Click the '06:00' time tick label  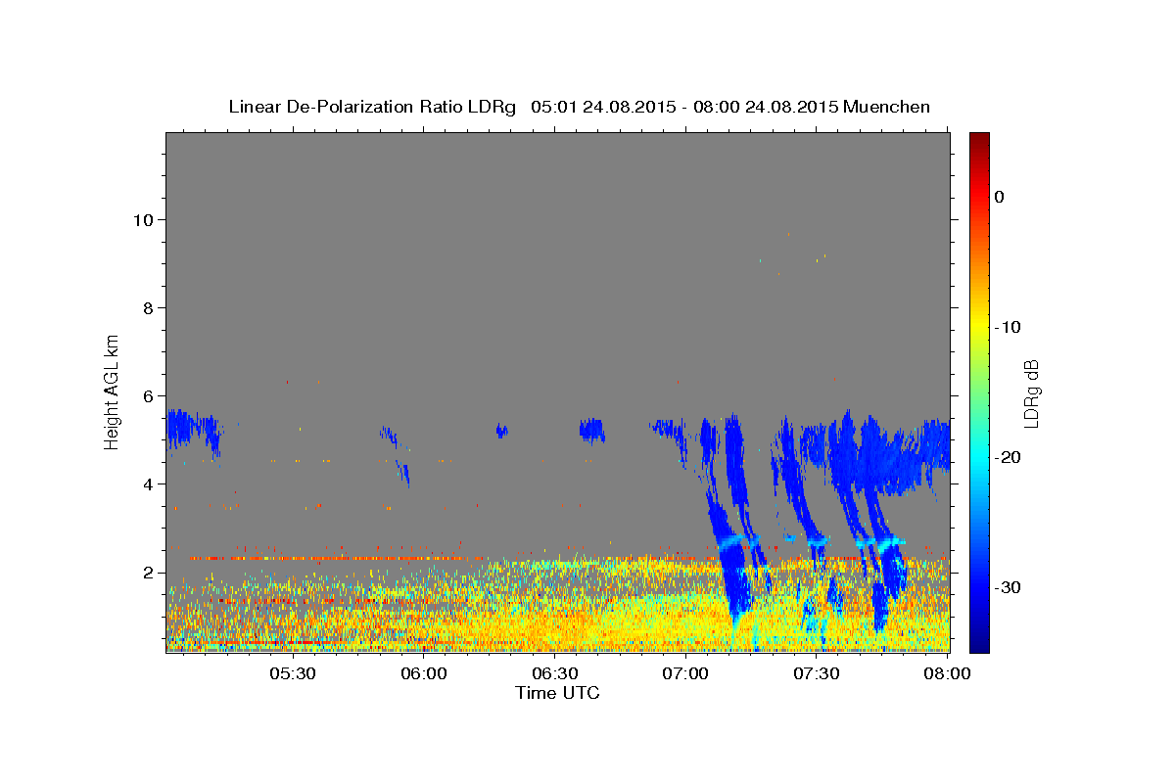(424, 674)
